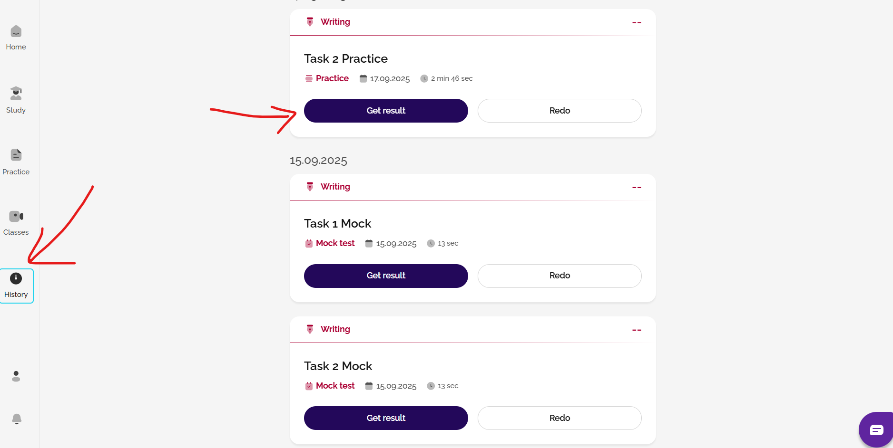Viewport: 893px width, 448px height.
Task: Open the Practice sidebar icon
Action: pos(16,155)
